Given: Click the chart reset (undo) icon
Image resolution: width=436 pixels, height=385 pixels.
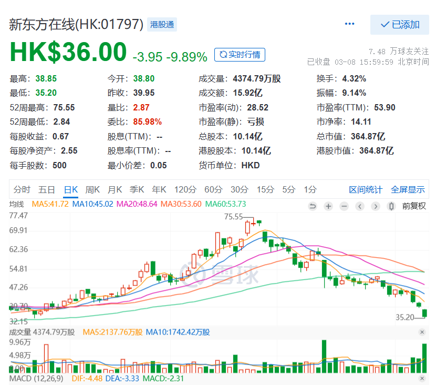Looking at the screenshot, I should pyautogui.click(x=313, y=206).
